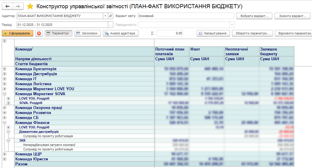Select the Залишок бюджету column header

tap(277, 51)
